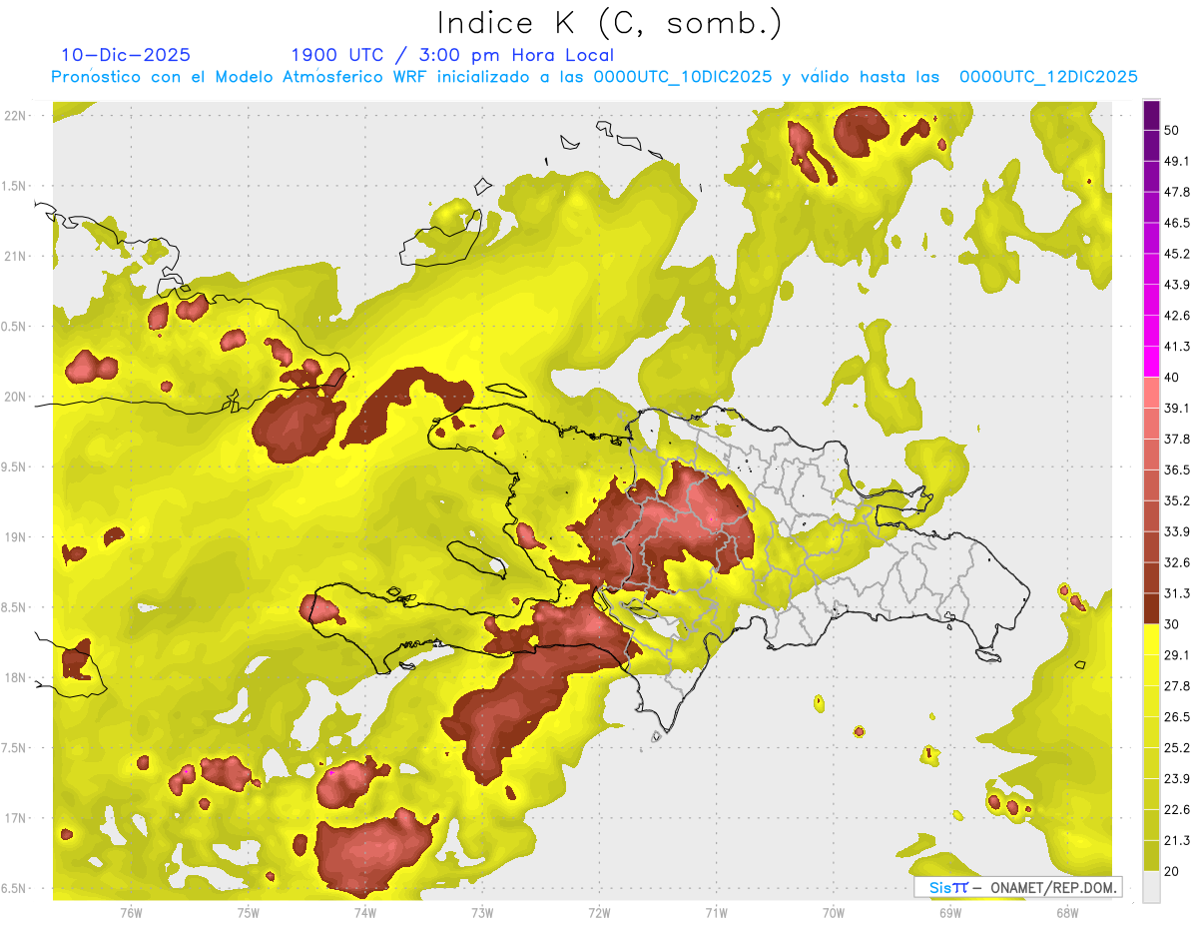Click the '37.8' color scale value
Screen dimensions: 1198x926
[x=1177, y=439]
